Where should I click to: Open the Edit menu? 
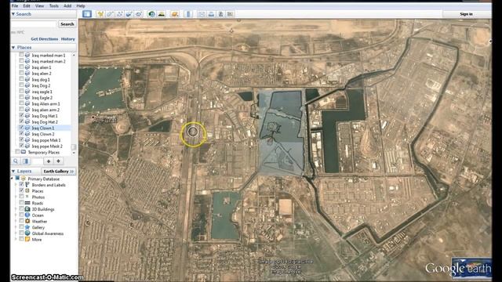[27, 5]
